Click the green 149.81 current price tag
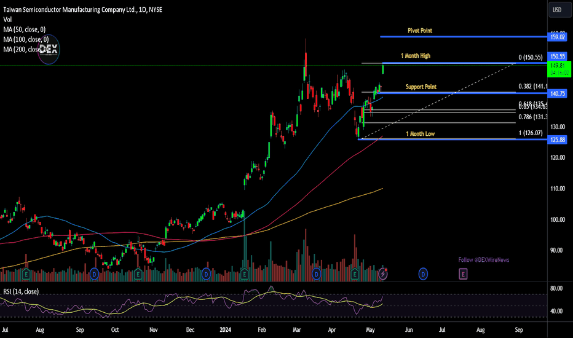The height and width of the screenshot is (338, 573). (559, 69)
